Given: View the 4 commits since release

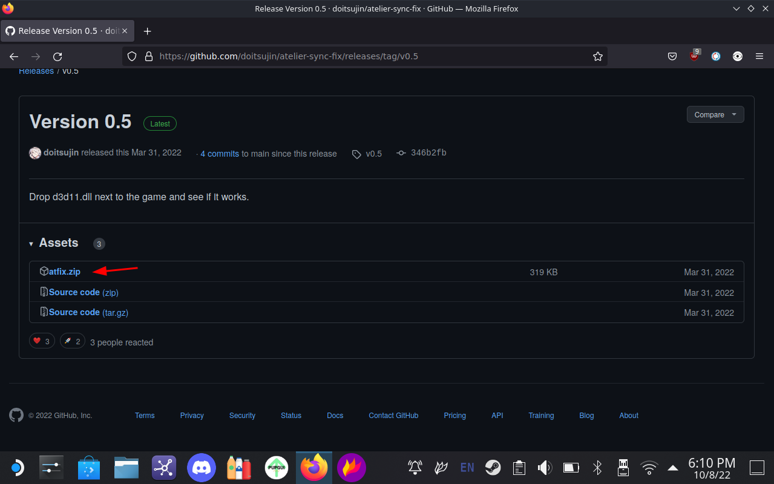Looking at the screenshot, I should tap(220, 154).
